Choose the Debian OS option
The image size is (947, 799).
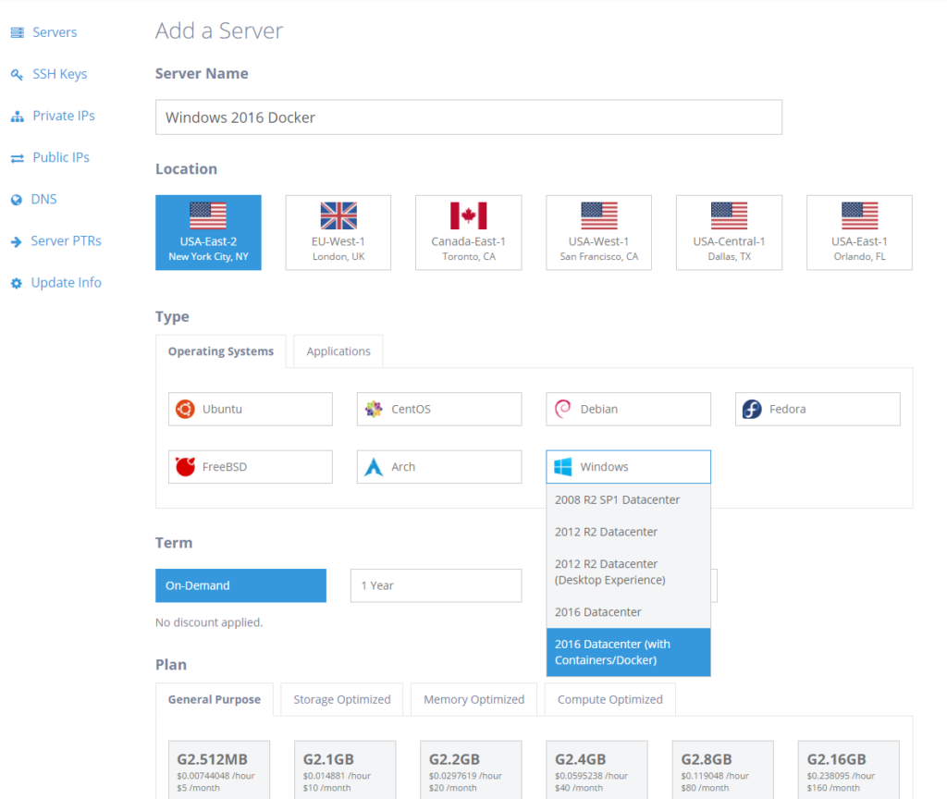(x=628, y=409)
